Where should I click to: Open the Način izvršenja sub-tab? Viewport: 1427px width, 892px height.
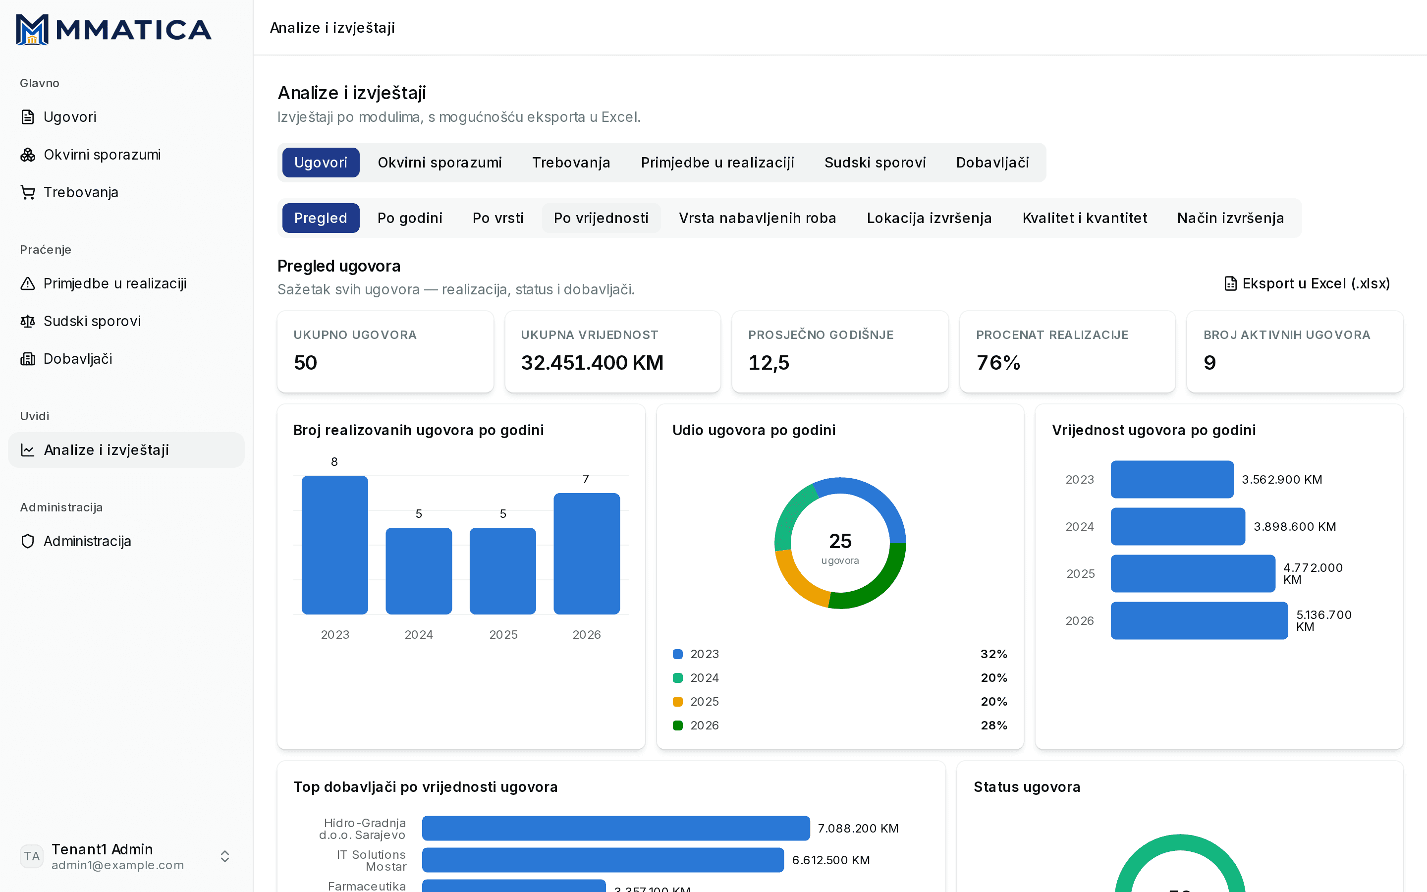(1230, 218)
